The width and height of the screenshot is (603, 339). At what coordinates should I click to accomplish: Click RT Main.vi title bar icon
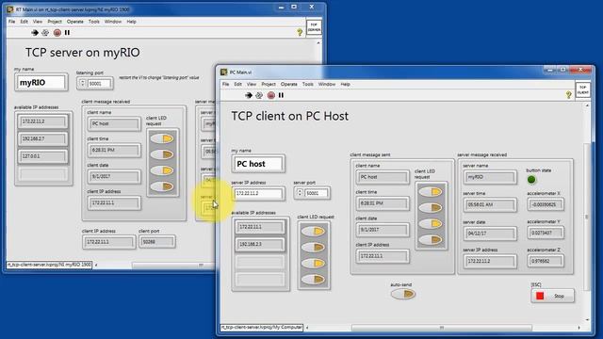[x=10, y=9]
